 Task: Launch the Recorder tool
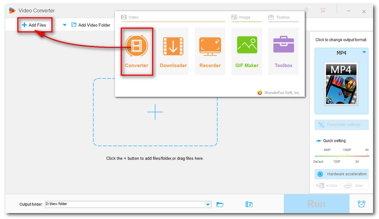pos(210,51)
